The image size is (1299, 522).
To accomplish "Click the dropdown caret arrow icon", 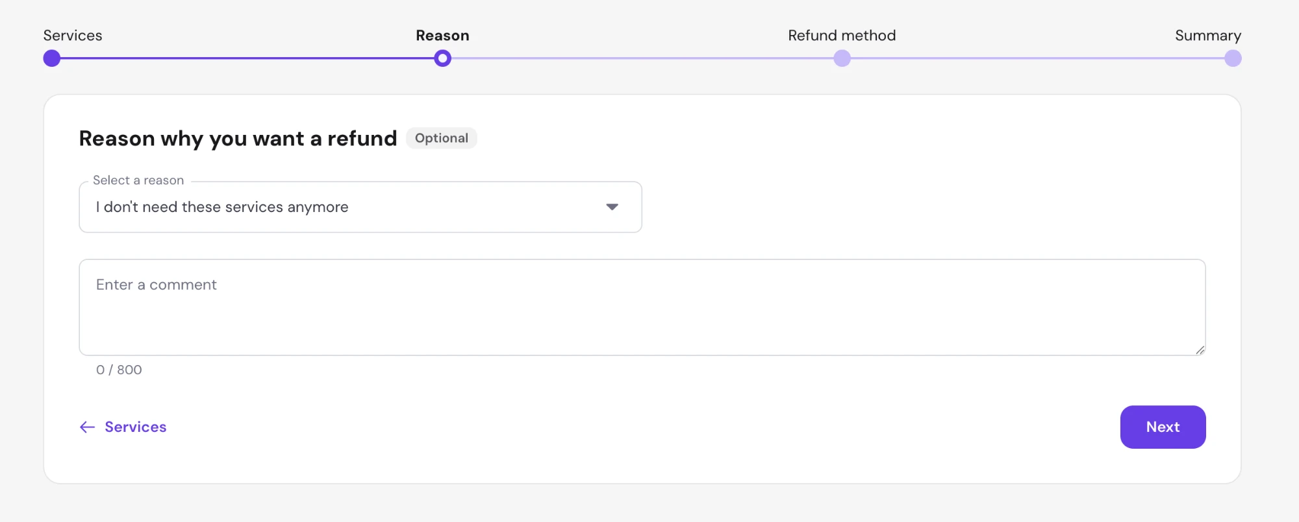I will [612, 207].
